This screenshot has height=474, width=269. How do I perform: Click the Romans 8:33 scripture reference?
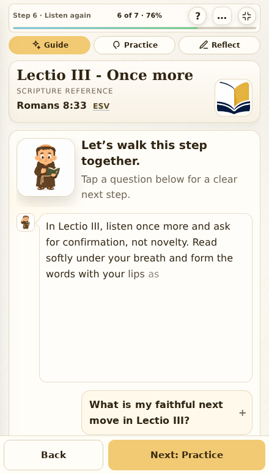(x=52, y=106)
